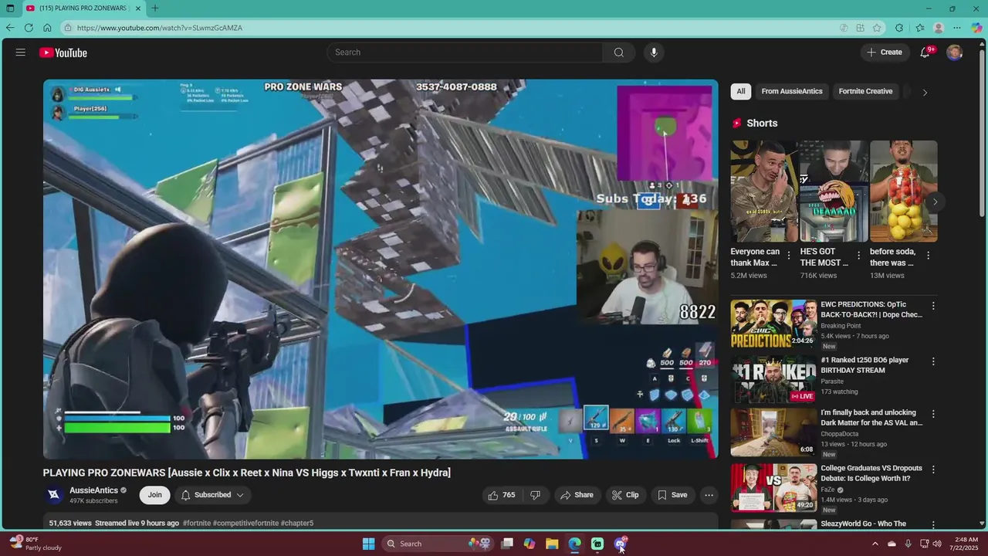This screenshot has height=556, width=988.
Task: Open the Dark Matter AS VAL video thumbnail
Action: [x=773, y=432]
